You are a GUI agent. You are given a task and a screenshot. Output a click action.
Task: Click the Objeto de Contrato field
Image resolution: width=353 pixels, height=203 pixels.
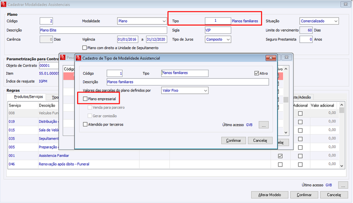(49, 66)
